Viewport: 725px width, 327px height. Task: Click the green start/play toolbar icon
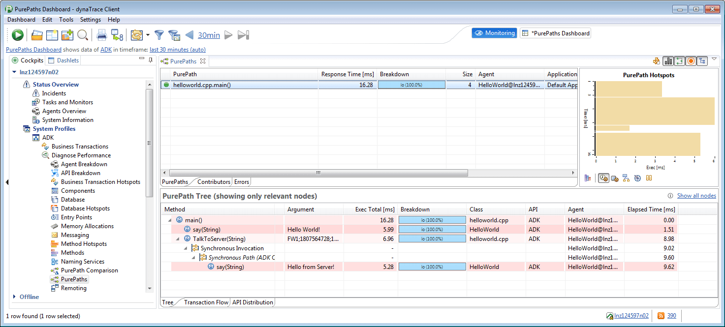[x=18, y=35]
